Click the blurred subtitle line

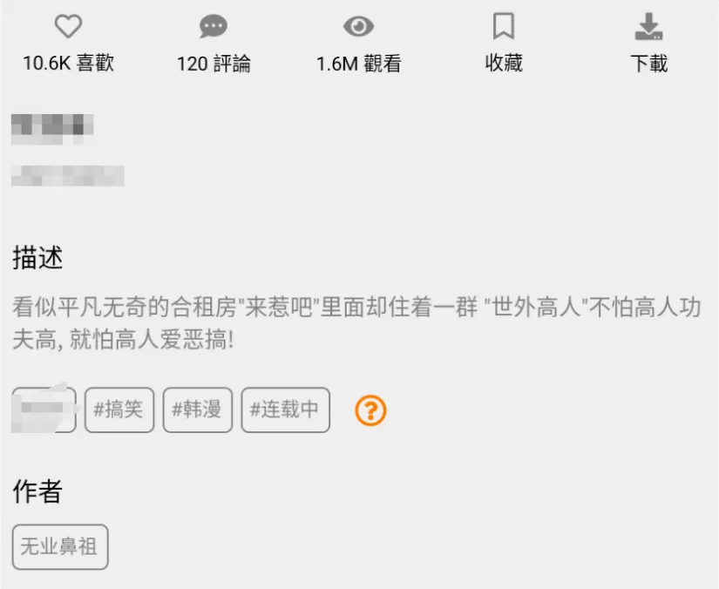pyautogui.click(x=67, y=176)
